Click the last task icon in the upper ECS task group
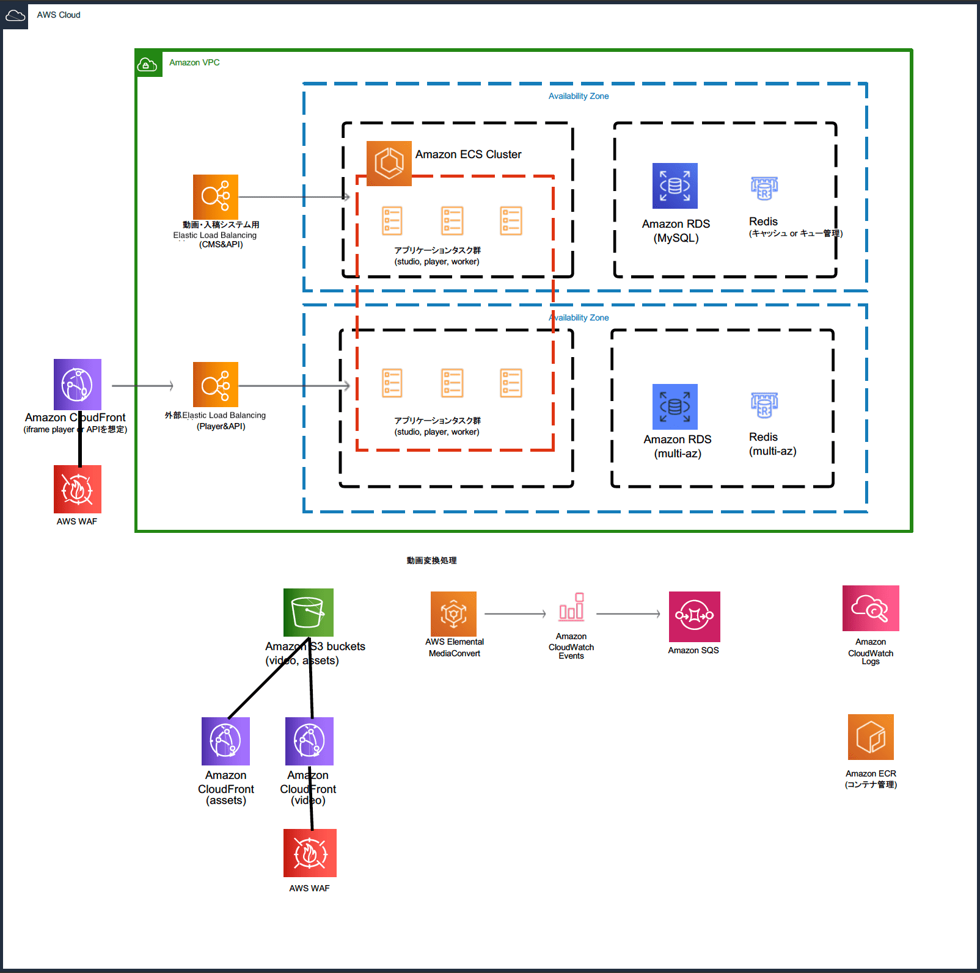This screenshot has height=973, width=980. click(511, 221)
